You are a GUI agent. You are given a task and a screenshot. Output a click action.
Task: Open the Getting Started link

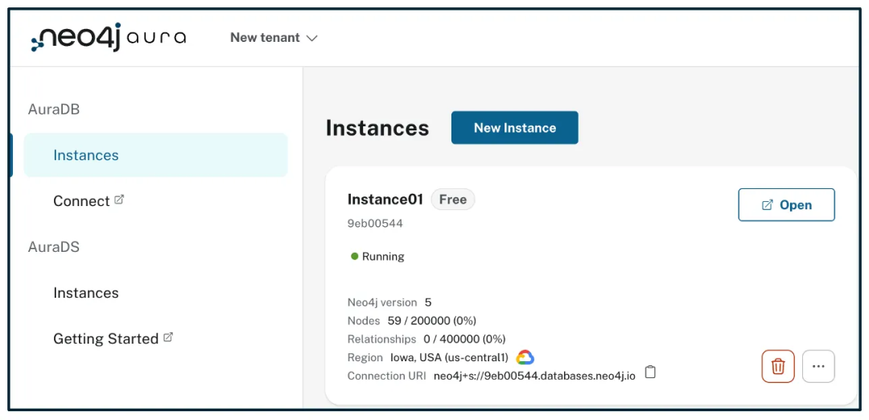105,339
